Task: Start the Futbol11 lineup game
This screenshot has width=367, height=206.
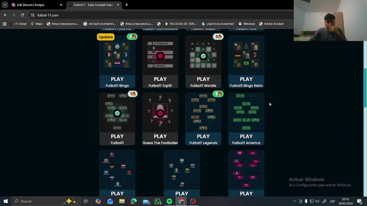Action: tap(117, 119)
